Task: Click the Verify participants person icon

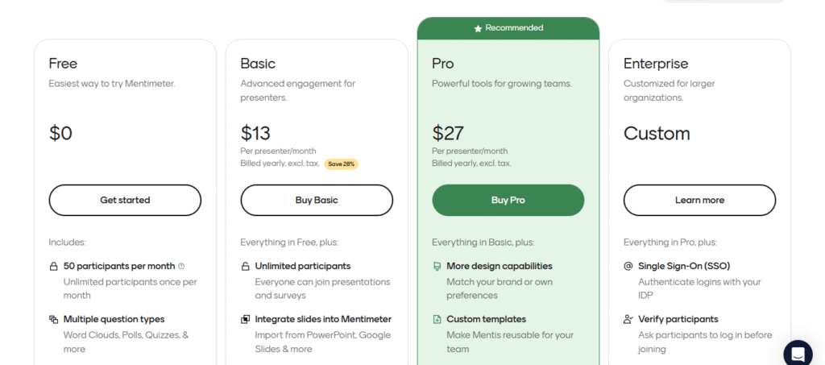Action: (628, 319)
